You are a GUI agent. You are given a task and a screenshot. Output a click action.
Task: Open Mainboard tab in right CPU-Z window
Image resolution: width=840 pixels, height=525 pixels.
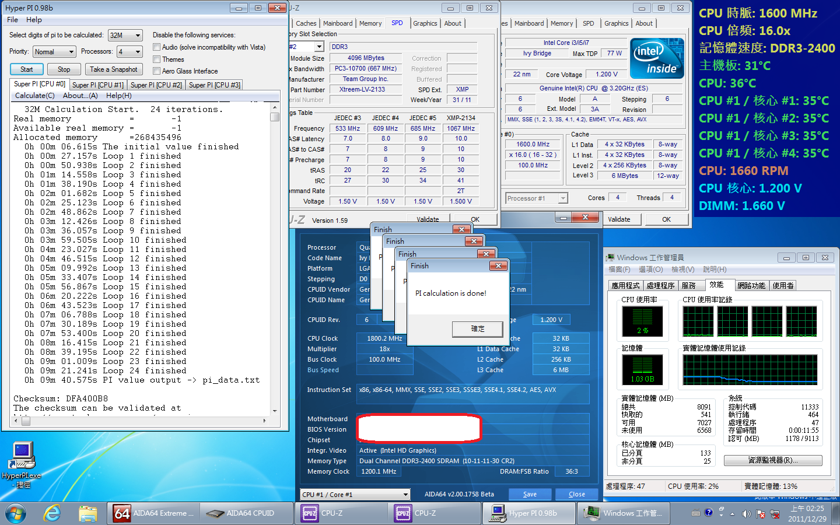tap(529, 23)
